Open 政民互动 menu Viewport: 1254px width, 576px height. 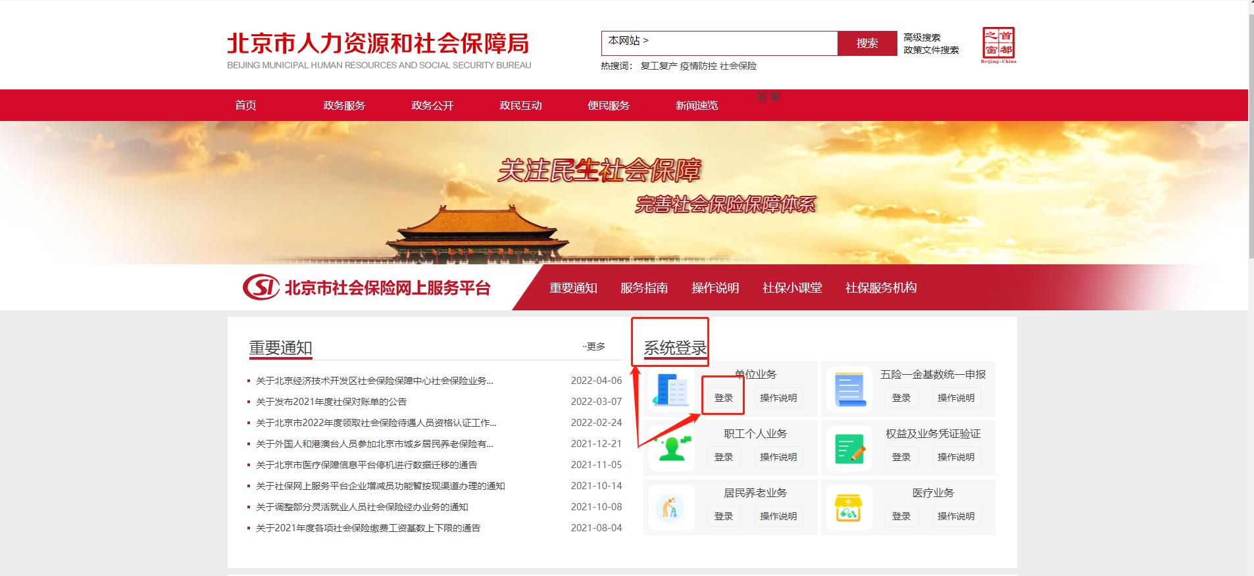coord(520,105)
